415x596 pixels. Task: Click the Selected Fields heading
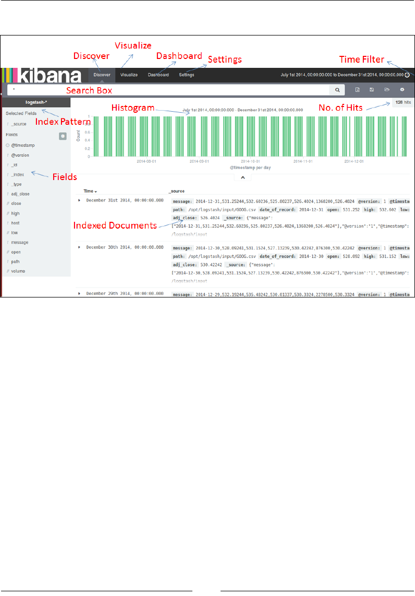(x=21, y=113)
